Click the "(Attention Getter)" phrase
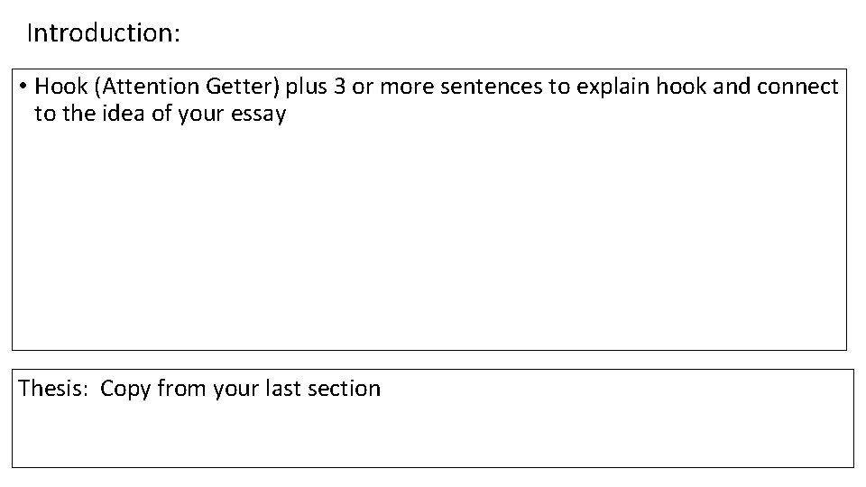Viewport: 866px width, 487px height. pyautogui.click(x=190, y=87)
